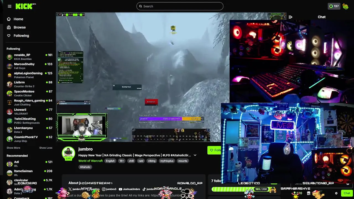Viewport: 354px width, 199px height.
Task: Click the KICK Bounties category text
Action: tap(23, 59)
